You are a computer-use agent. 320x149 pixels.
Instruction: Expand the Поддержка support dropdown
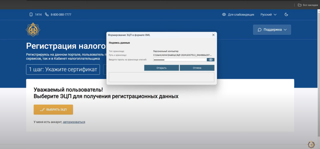pyautogui.click(x=272, y=30)
